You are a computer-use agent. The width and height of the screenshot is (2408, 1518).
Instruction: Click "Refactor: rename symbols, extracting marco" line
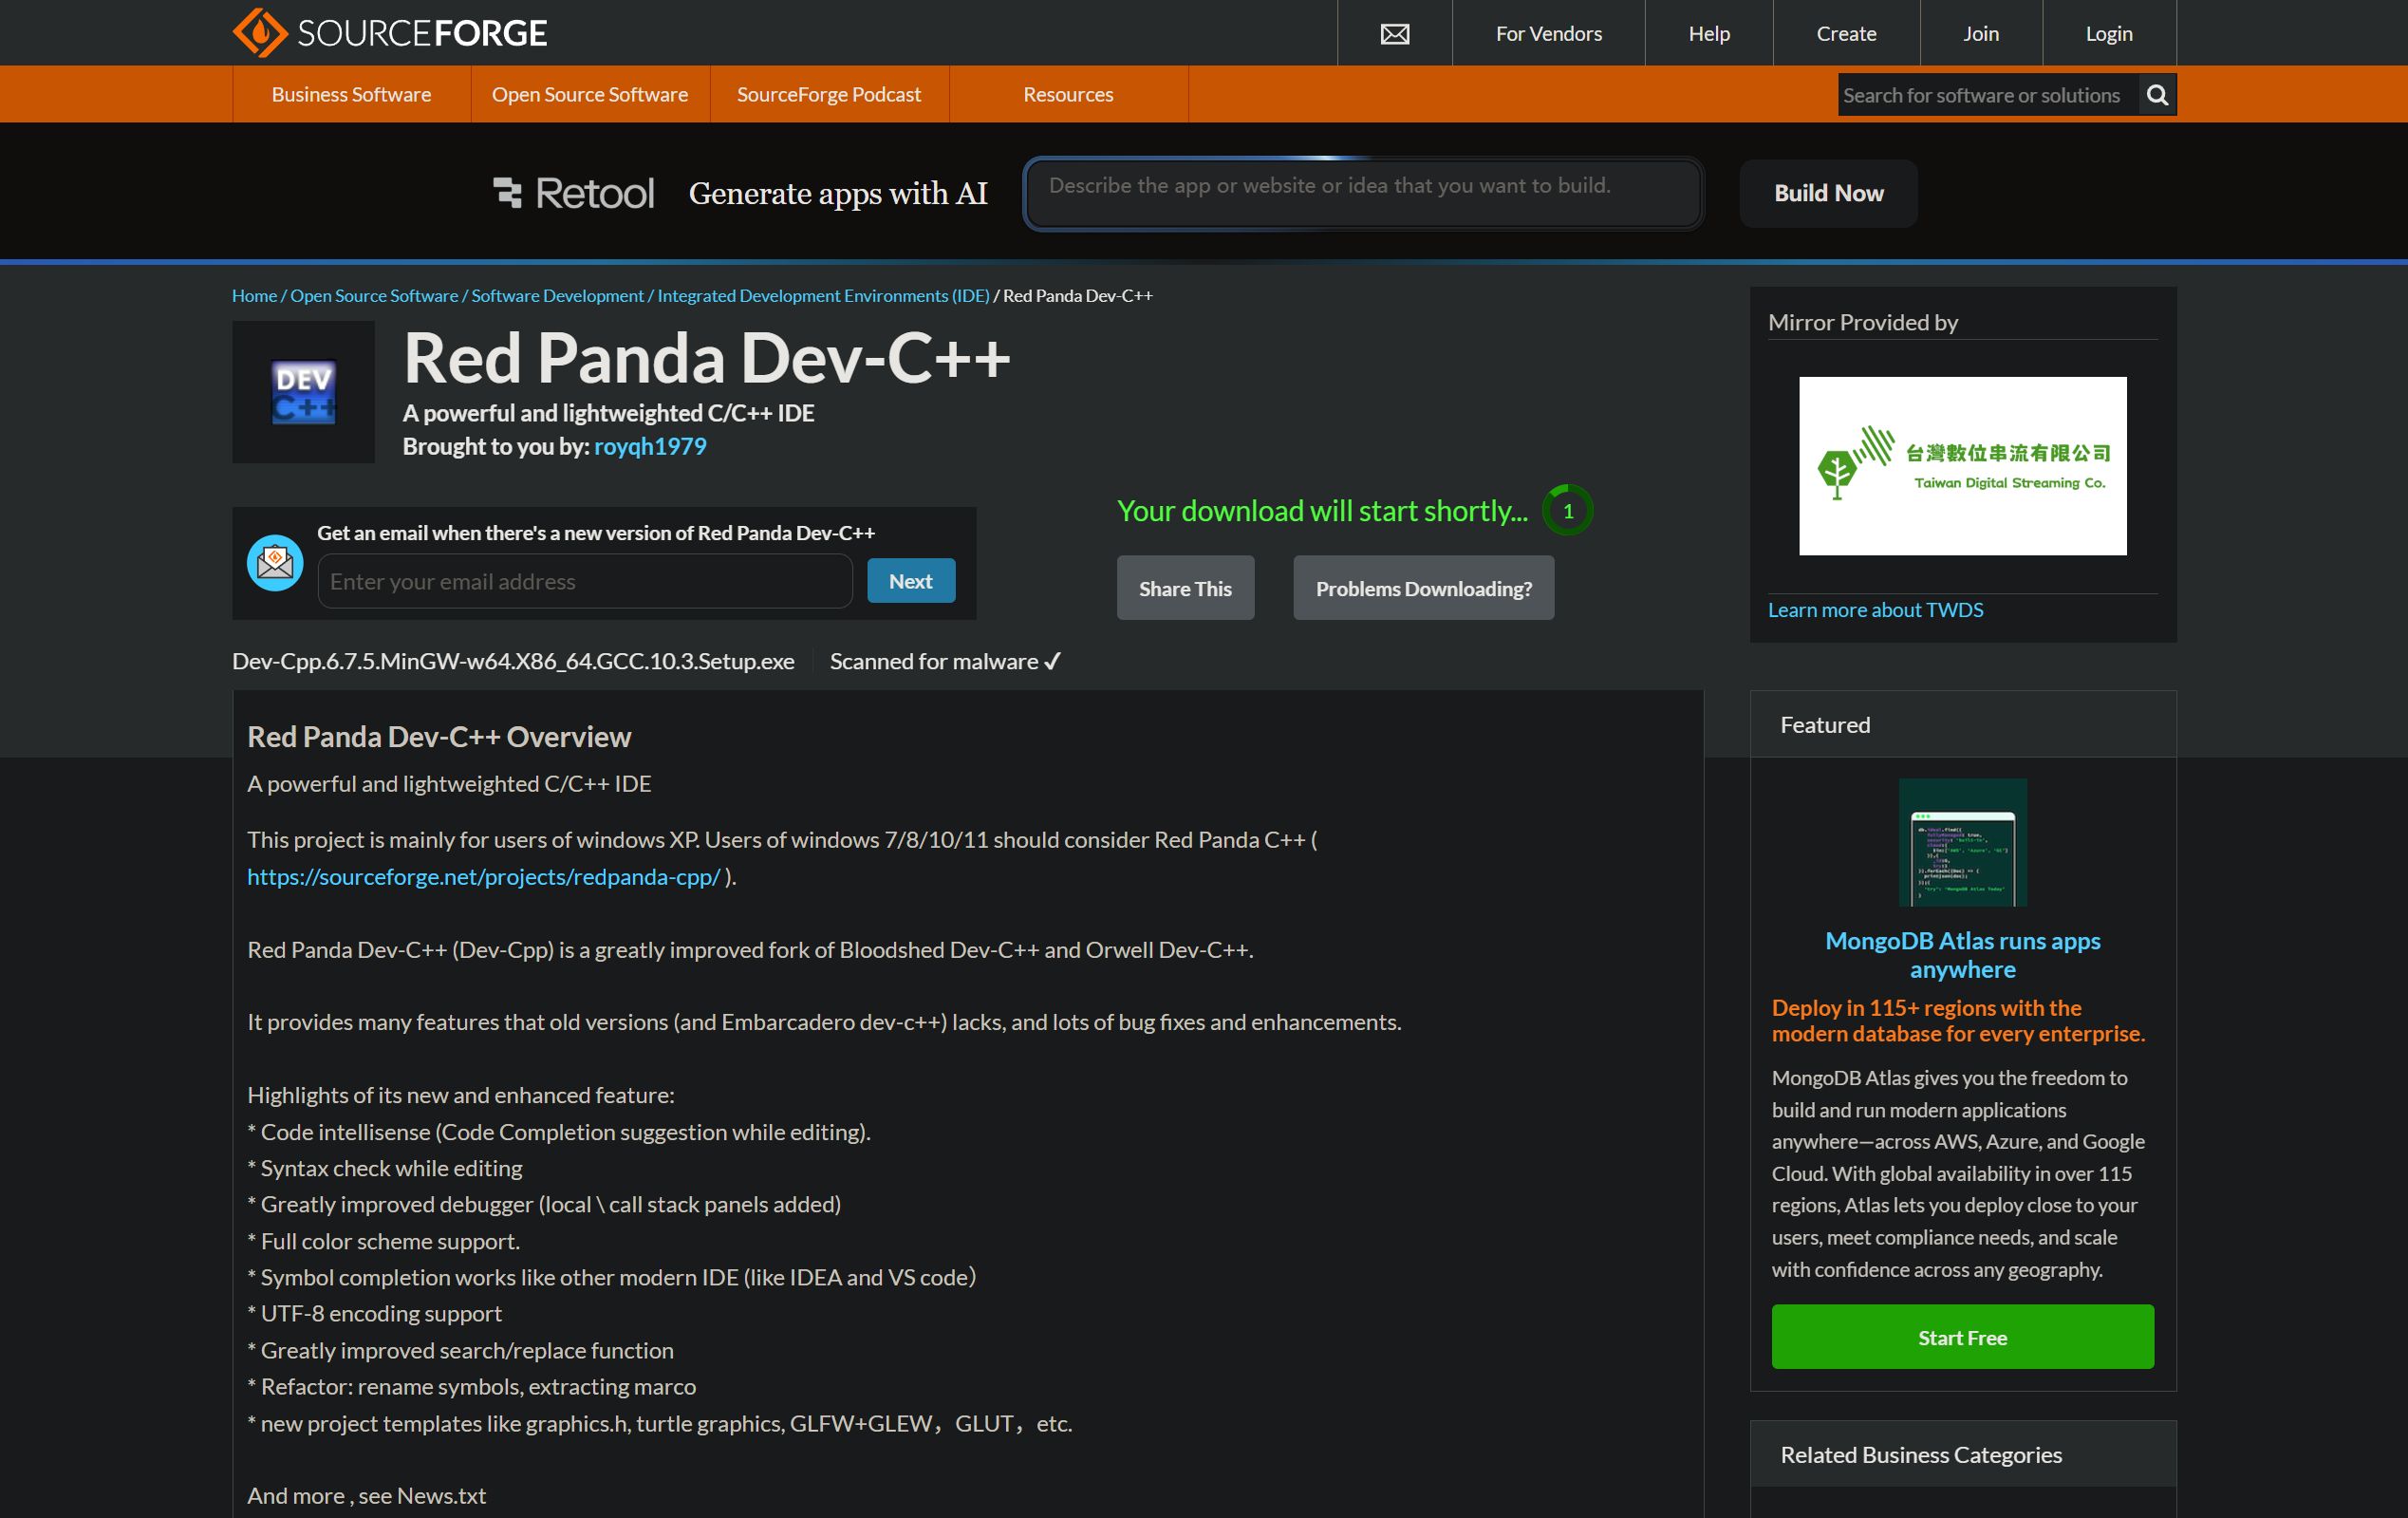coord(472,1387)
